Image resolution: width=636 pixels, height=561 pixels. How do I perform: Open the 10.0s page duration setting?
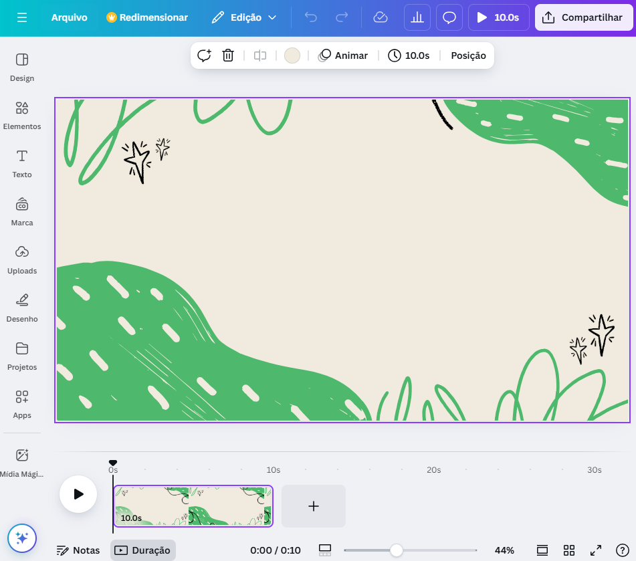point(409,55)
